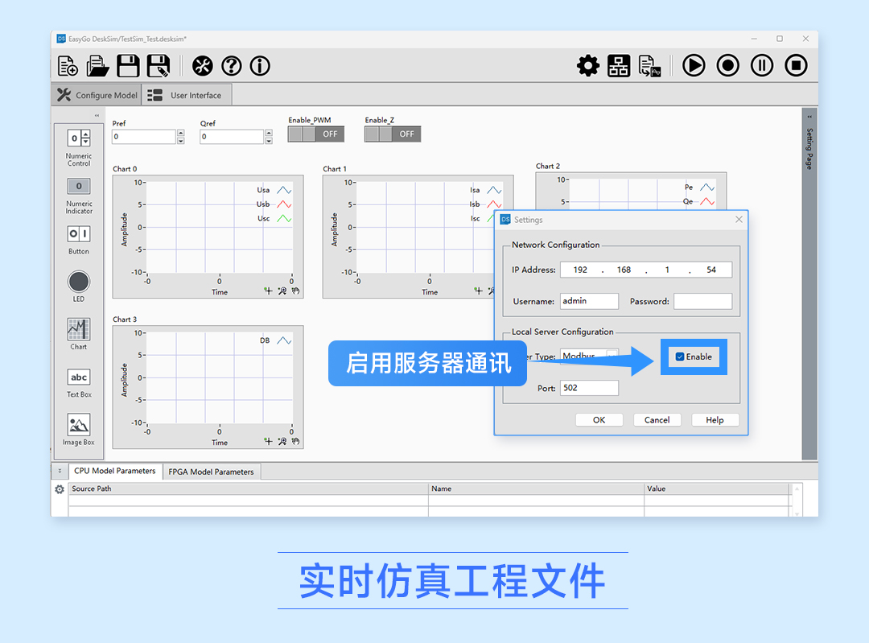Click the Password field
Screen dimensions: 869x643
click(x=702, y=301)
